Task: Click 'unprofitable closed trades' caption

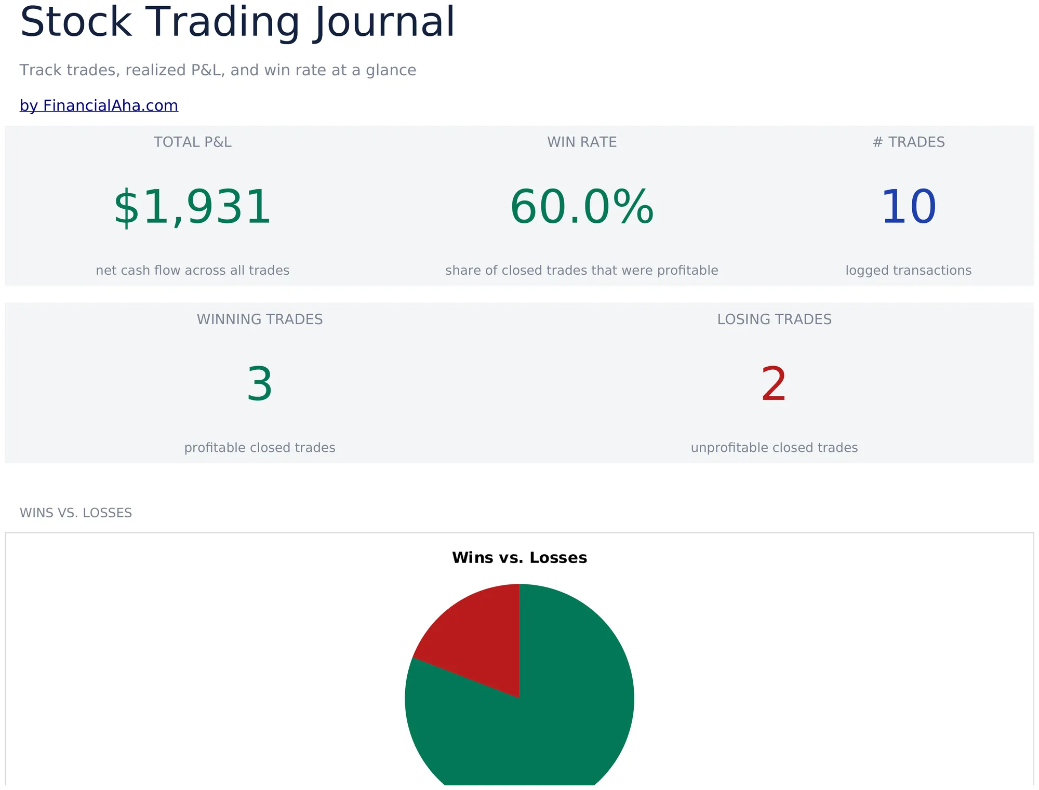Action: [774, 448]
